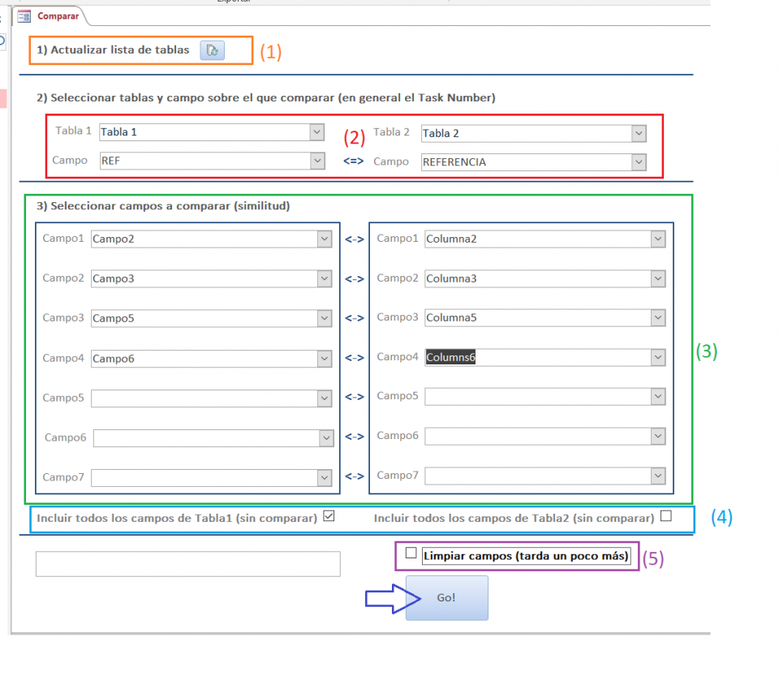Expand the Campo dropdown showing REFERENCIA
Image resolution: width=779 pixels, height=676 pixels.
[x=639, y=161]
